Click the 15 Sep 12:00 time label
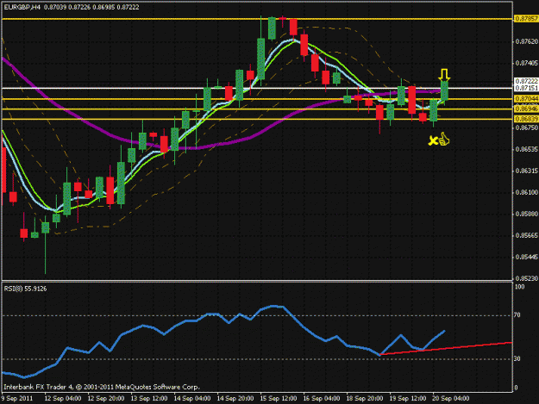This screenshot has width=539, height=404. 279,399
